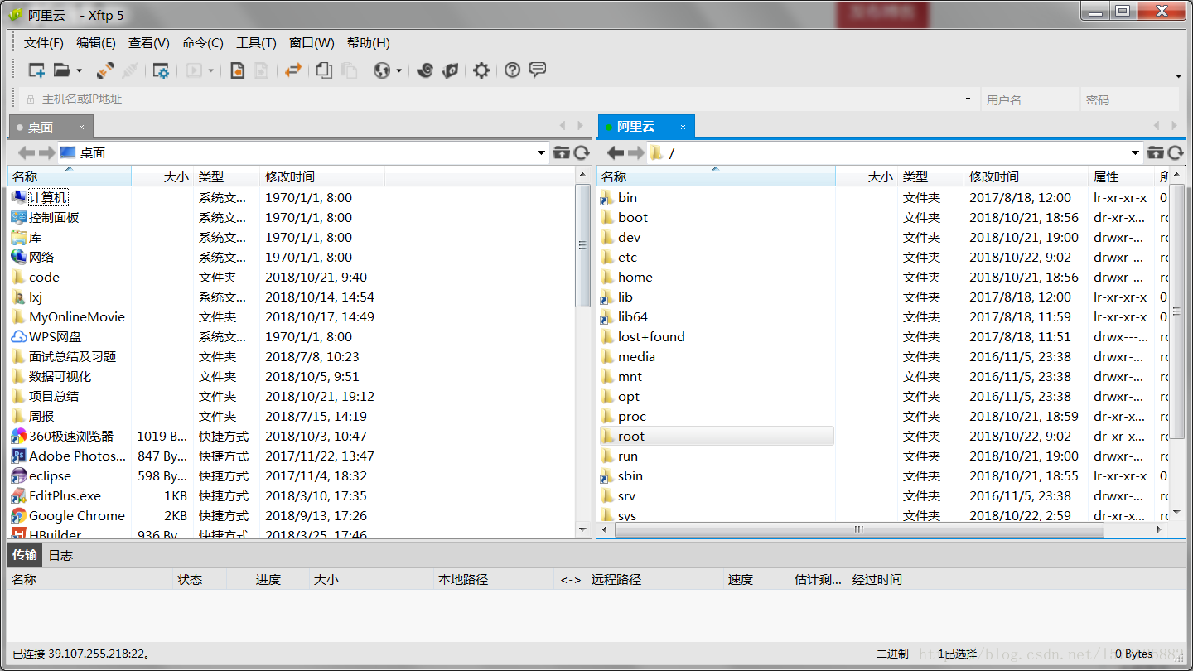
Task: Close the 阿里云 remote tab
Action: tap(683, 127)
